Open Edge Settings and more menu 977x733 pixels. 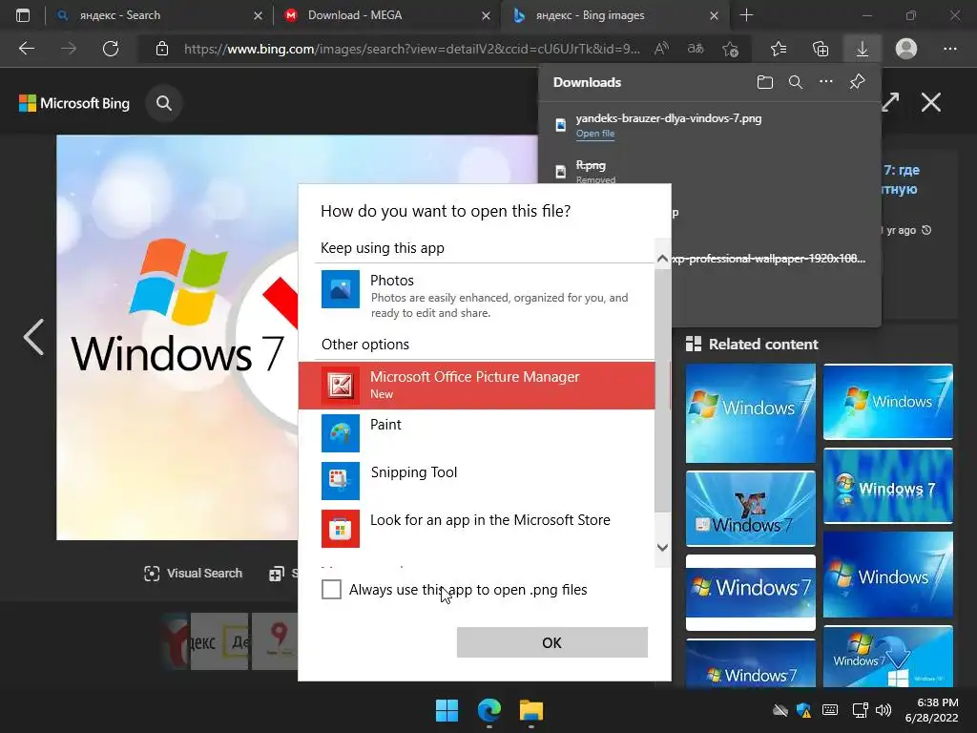949,49
